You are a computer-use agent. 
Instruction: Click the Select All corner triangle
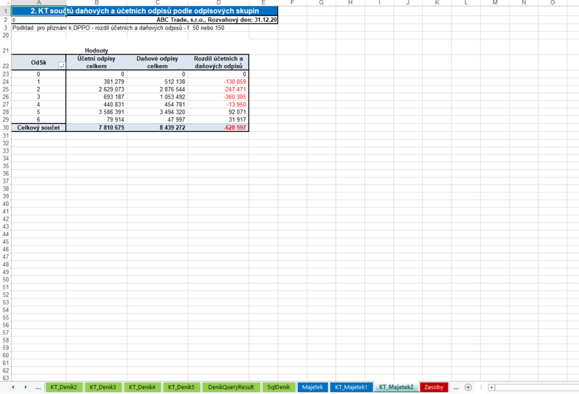click(x=5, y=3)
